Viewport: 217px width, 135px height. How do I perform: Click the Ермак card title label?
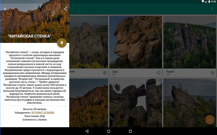tap(170, 72)
